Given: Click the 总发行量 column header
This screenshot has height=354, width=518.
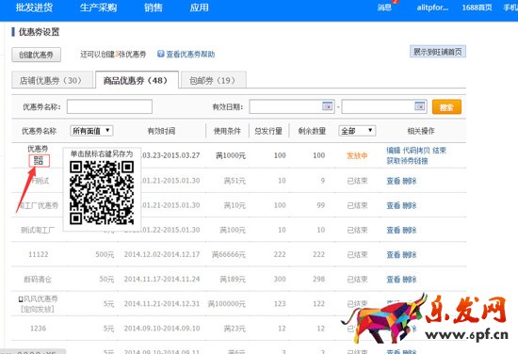Looking at the screenshot, I should click(x=268, y=131).
